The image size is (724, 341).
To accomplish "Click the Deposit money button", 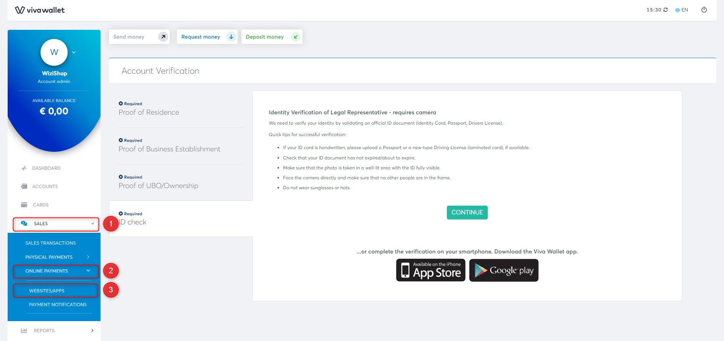I will 272,37.
